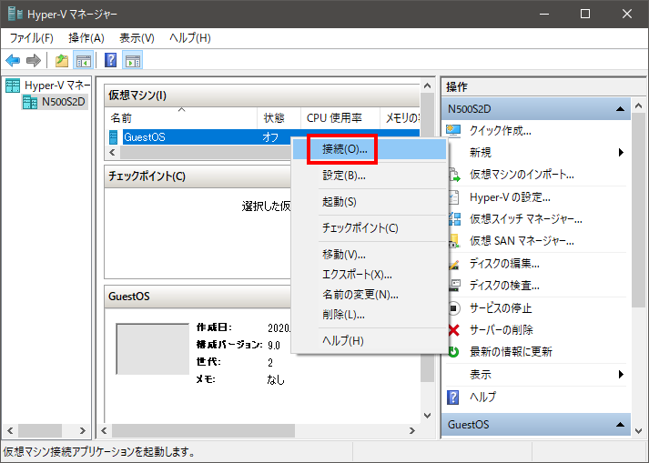Click サービスの停止 action text
This screenshot has height=463, width=649.
point(501,308)
